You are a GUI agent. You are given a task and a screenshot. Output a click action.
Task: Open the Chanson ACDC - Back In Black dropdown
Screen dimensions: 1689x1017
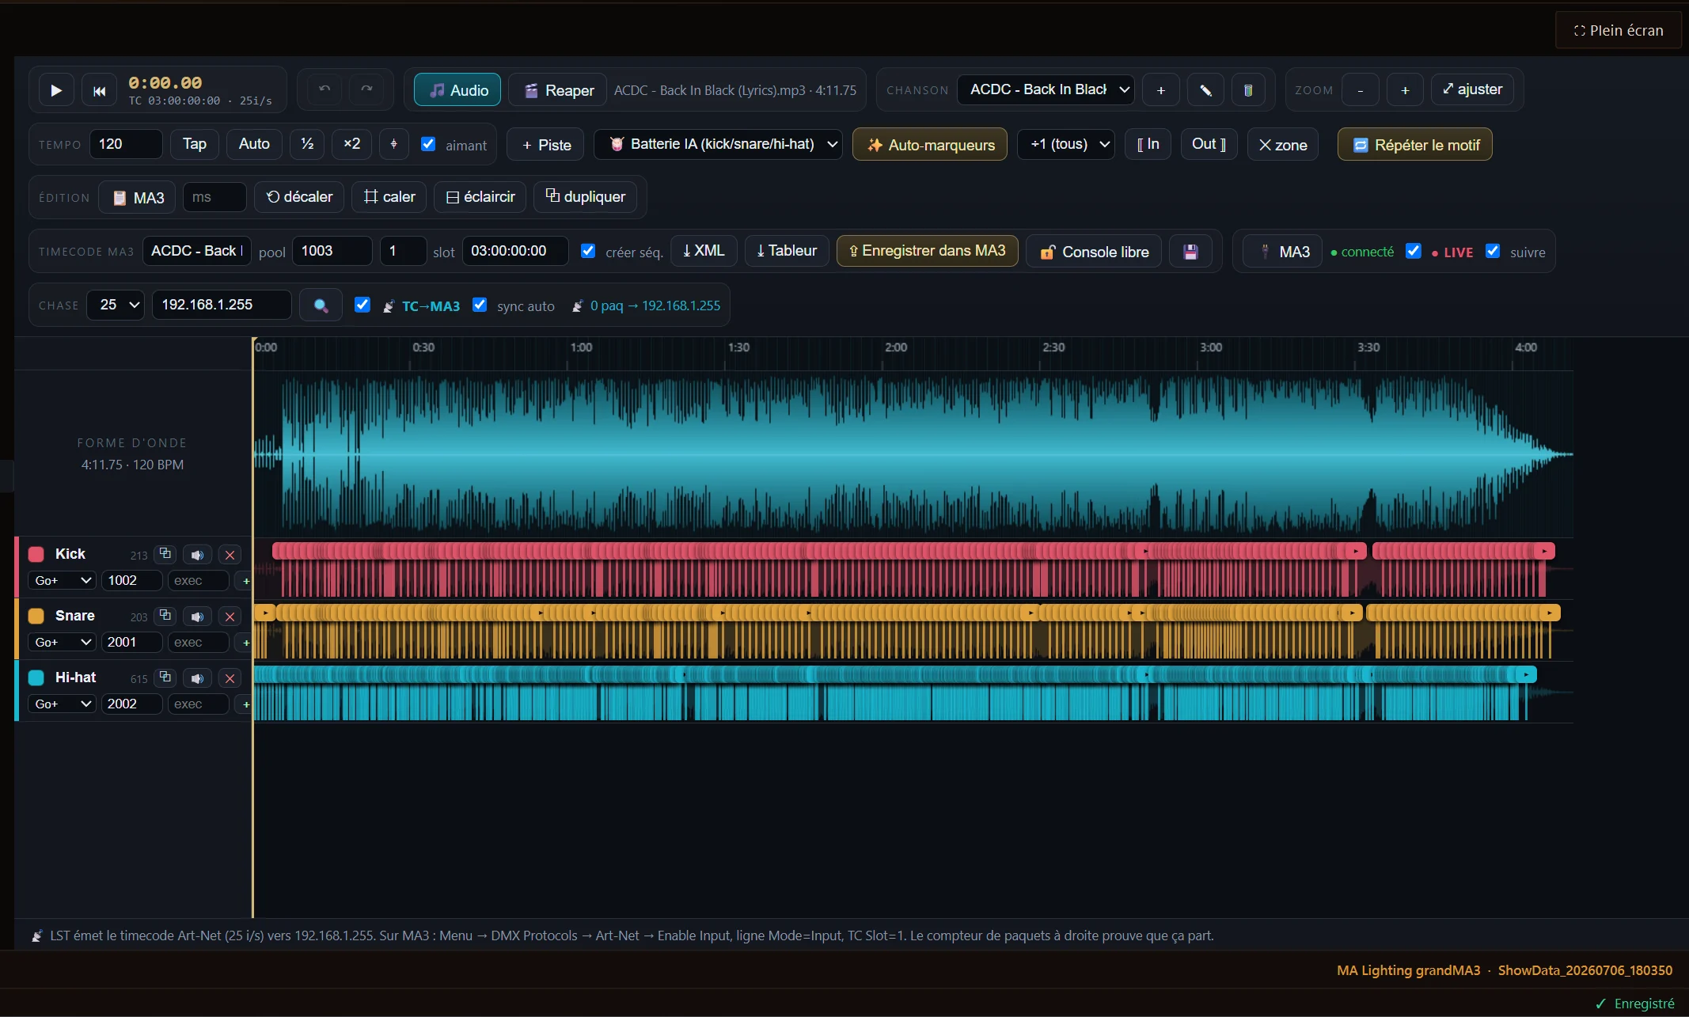(x=1046, y=89)
